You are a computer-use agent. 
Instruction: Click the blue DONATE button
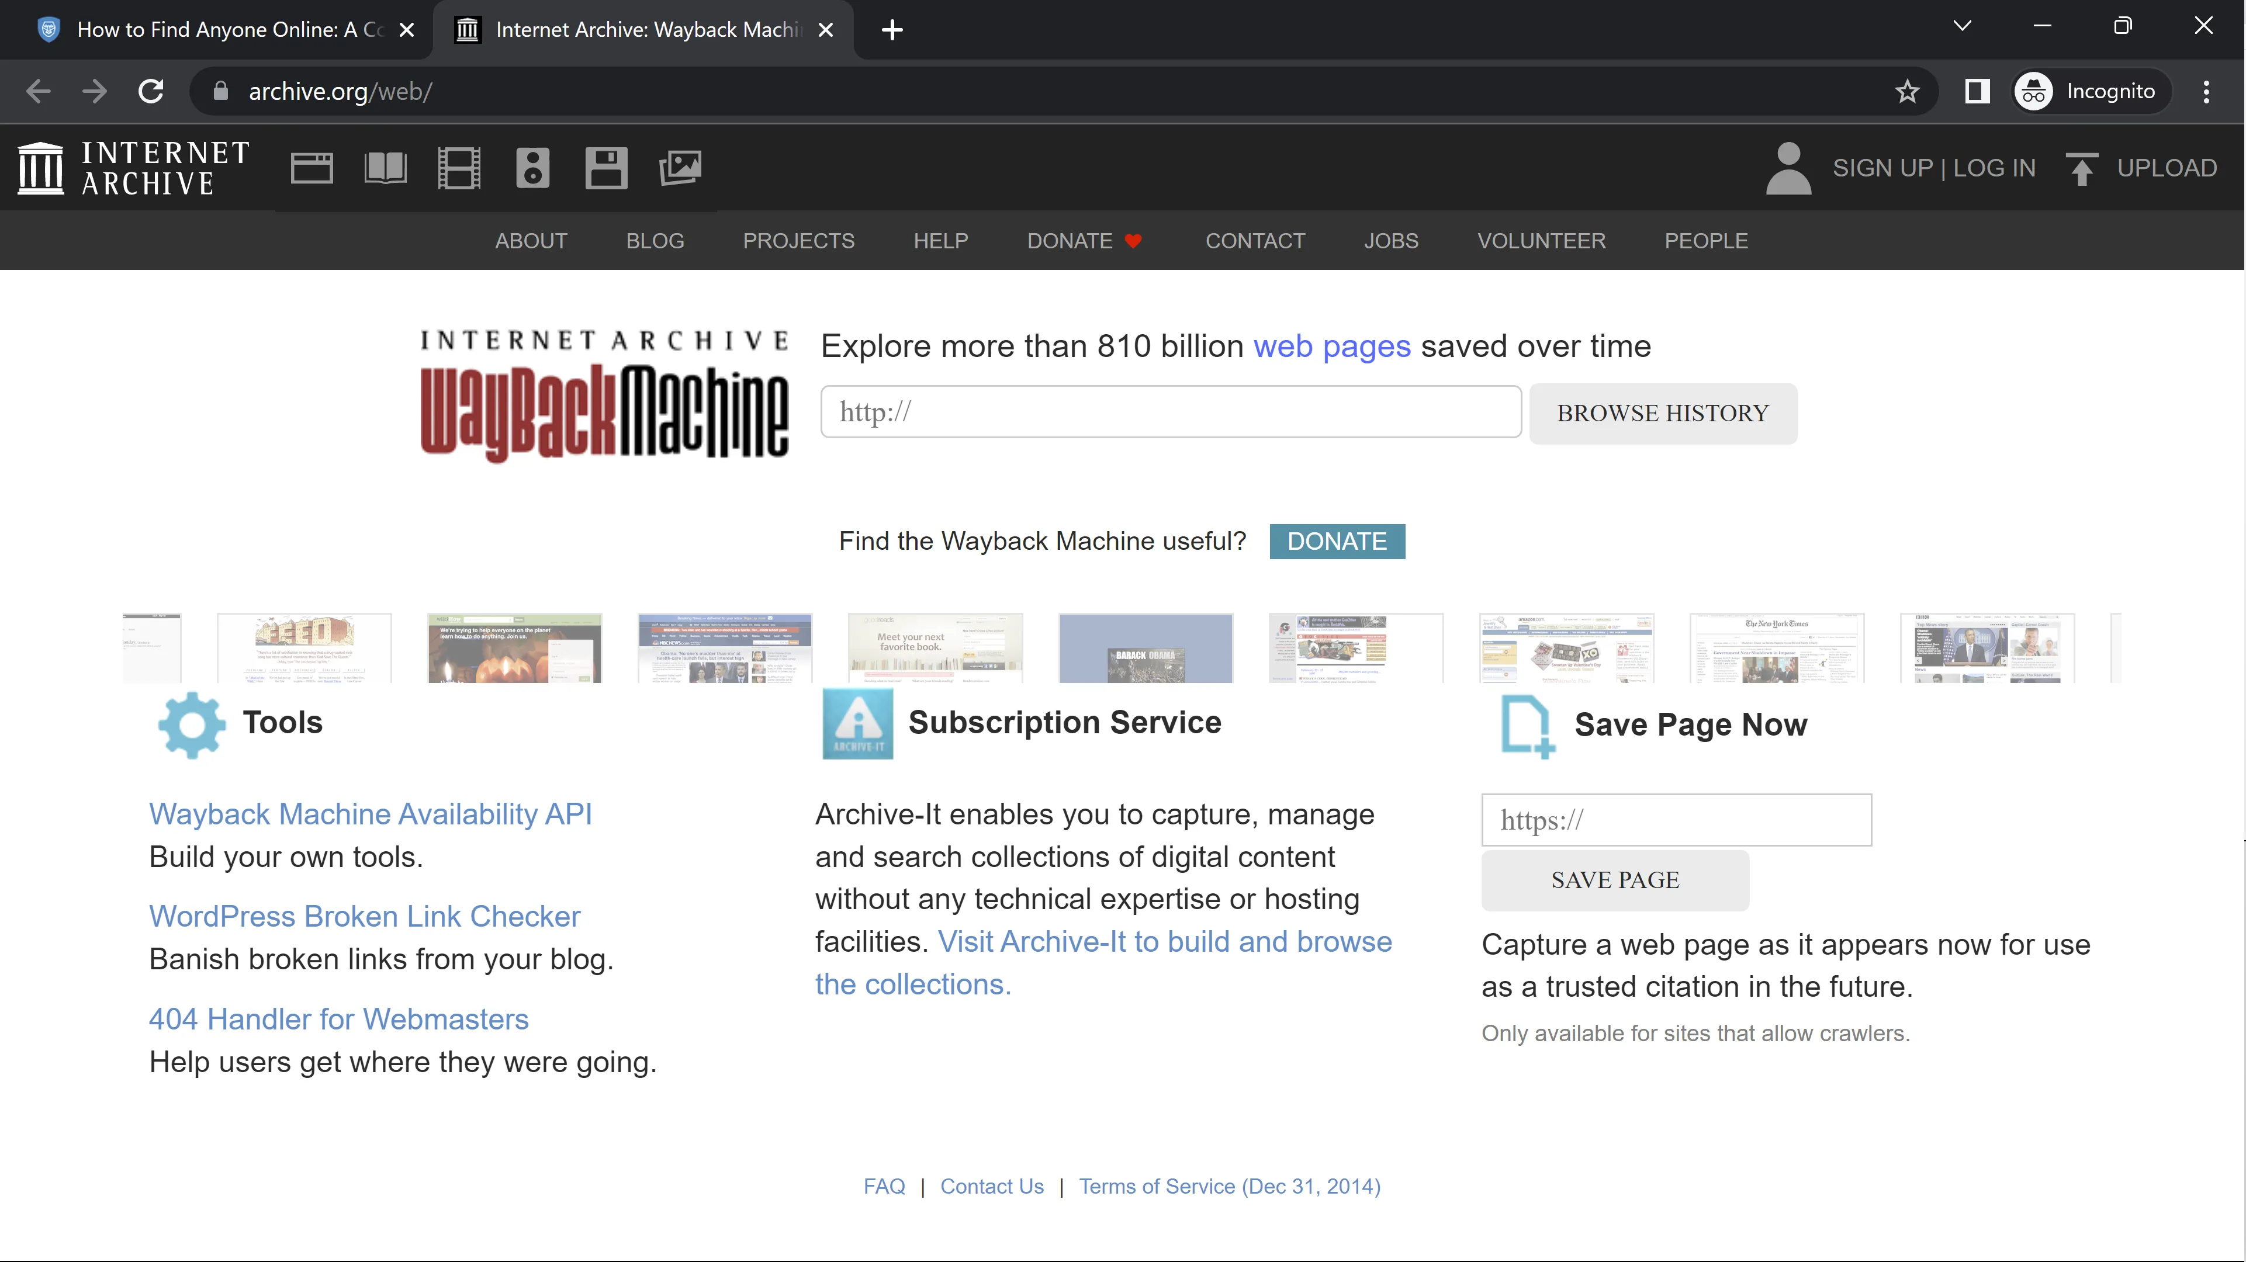[x=1337, y=541]
